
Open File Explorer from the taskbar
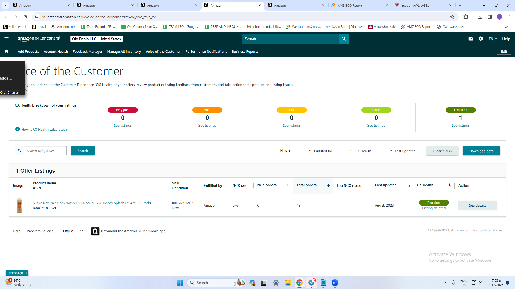[288, 283]
